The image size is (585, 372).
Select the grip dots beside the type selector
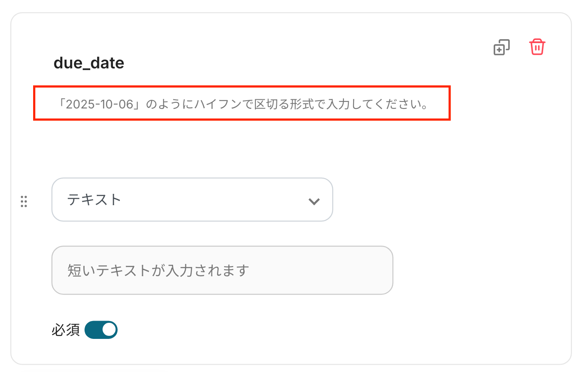[24, 202]
